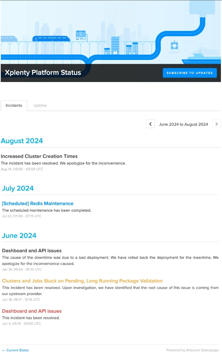Click the Jun 19, 04:54 - 05:10 UTC timestamp
Viewport: 222px width, 356px height.
point(22,270)
